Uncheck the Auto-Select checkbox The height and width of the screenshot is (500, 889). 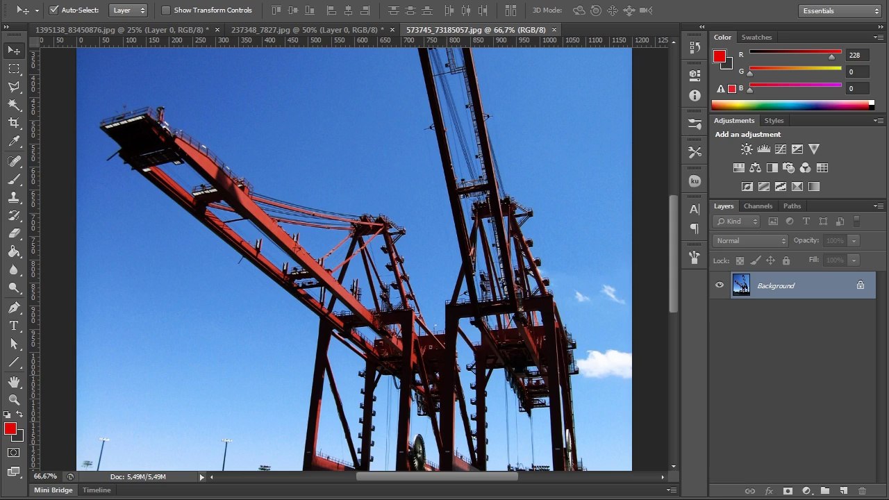[54, 10]
